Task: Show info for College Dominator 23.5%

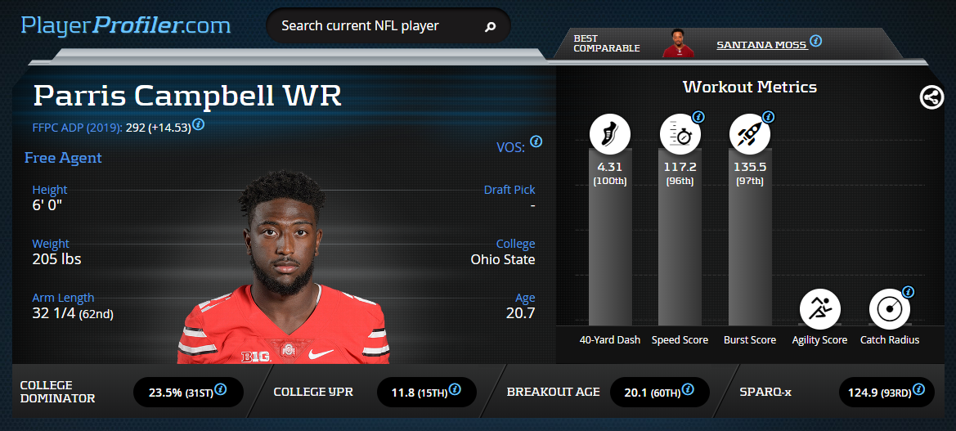Action: (221, 389)
